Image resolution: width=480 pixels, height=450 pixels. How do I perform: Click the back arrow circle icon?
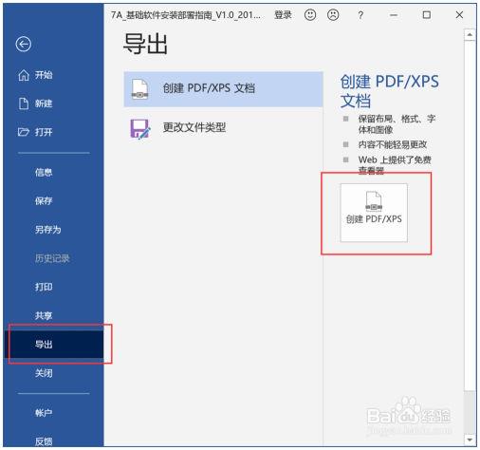24,44
